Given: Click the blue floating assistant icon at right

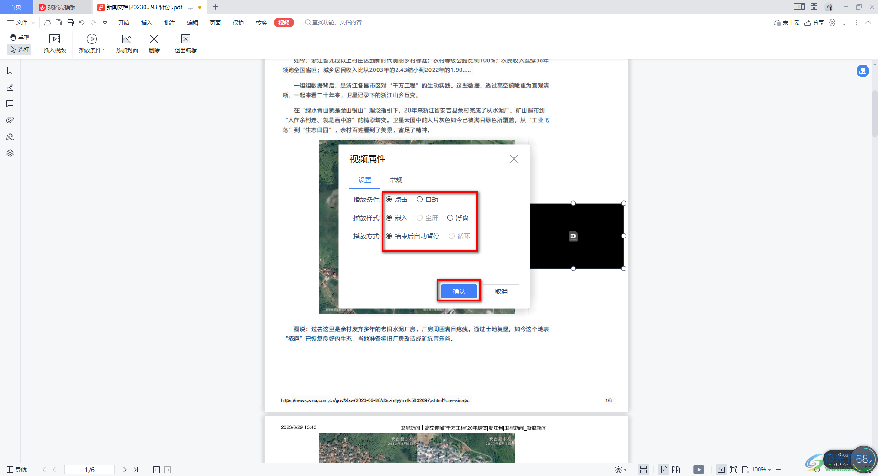Looking at the screenshot, I should coord(863,71).
